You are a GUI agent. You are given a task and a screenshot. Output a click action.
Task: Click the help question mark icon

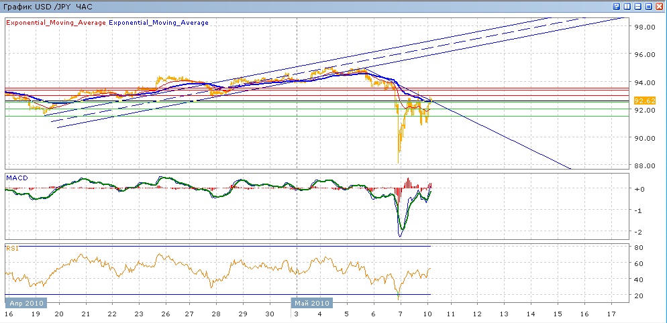coord(617,6)
